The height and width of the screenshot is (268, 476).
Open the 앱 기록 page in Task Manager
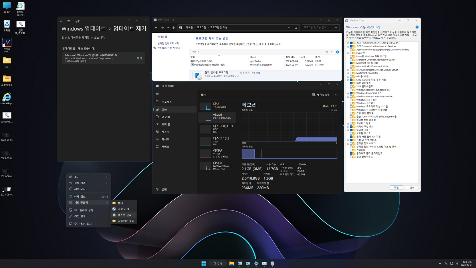tap(175, 117)
